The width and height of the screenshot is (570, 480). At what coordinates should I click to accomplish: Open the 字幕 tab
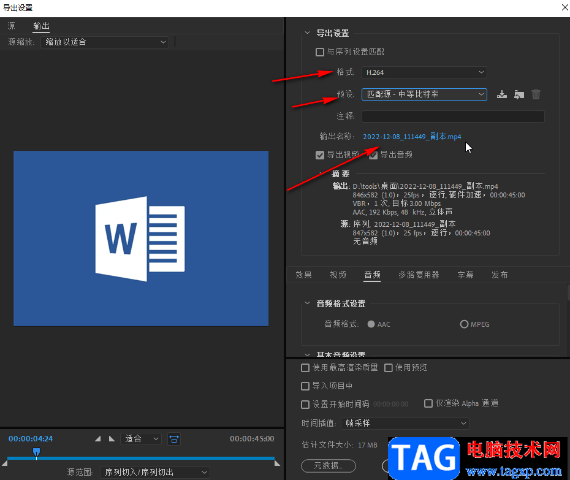465,275
